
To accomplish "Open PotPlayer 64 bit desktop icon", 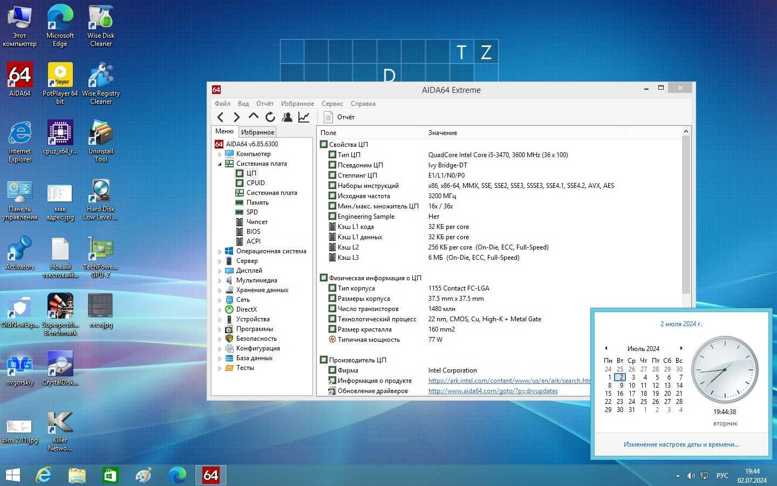I will click(x=60, y=84).
